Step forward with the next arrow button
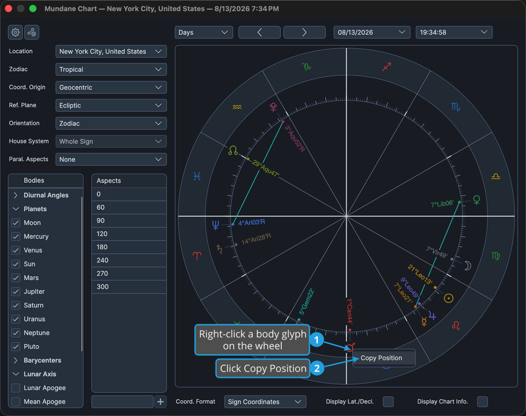Screen dimensions: 526x416 pos(304,32)
